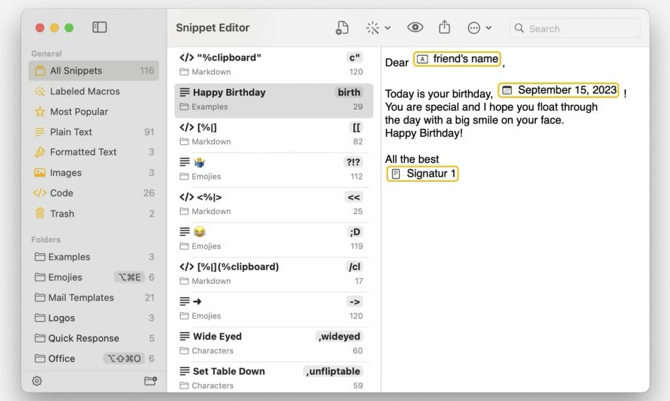Click inside the Search field
The image size is (670, 401).
pyautogui.click(x=574, y=28)
